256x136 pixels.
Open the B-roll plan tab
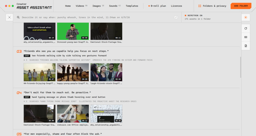tap(157, 6)
